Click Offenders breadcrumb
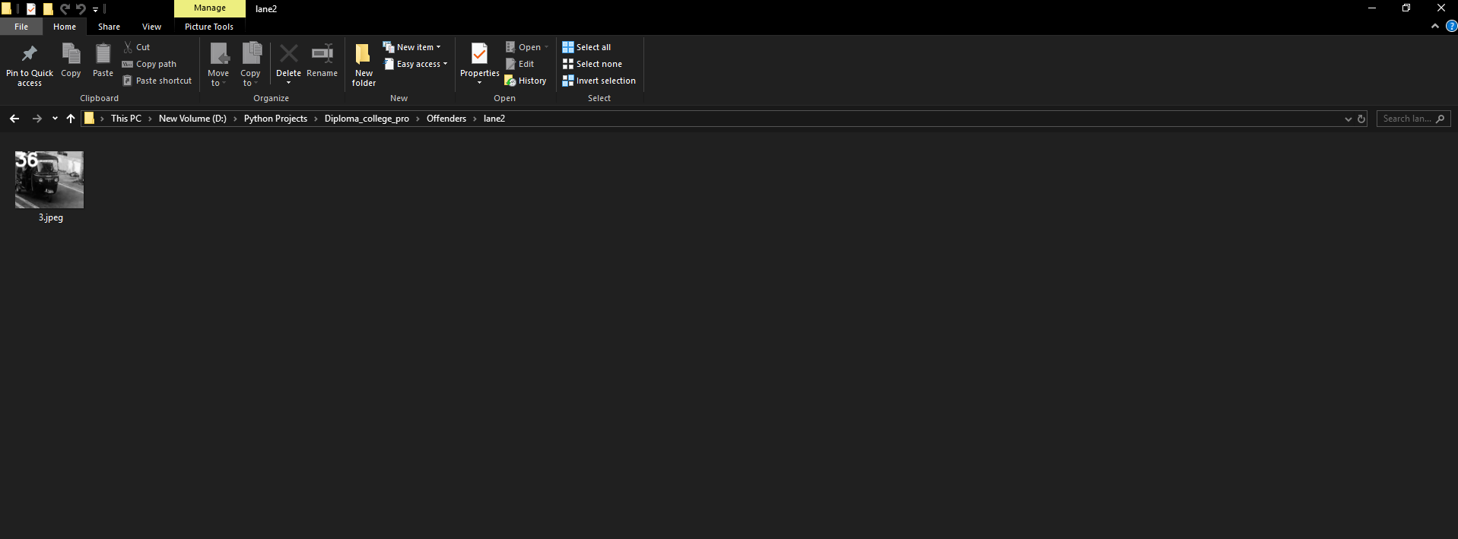Screen dimensions: 1458x539 [x=446, y=119]
